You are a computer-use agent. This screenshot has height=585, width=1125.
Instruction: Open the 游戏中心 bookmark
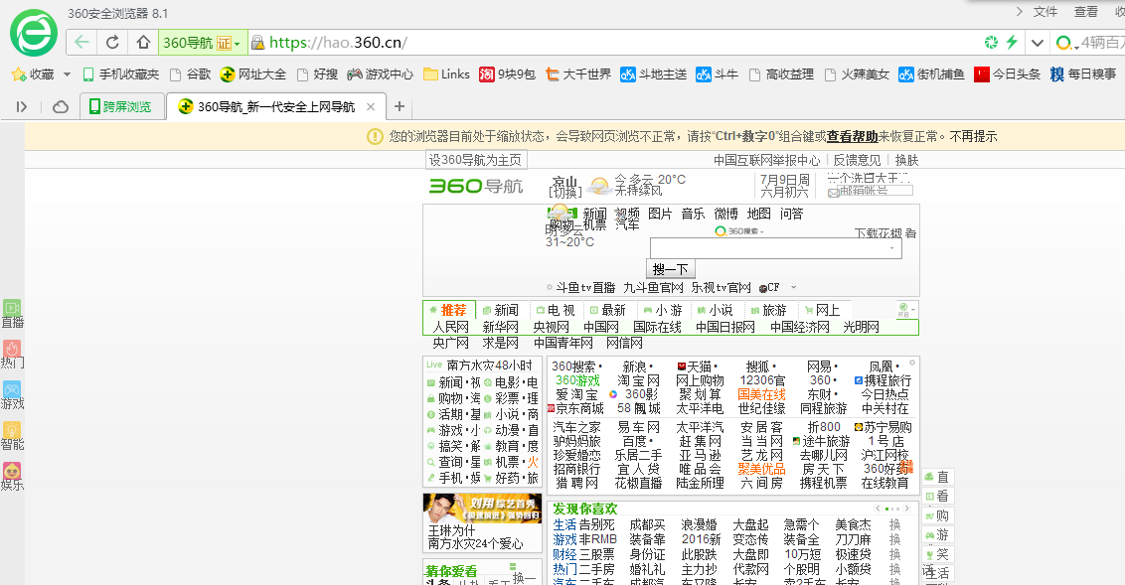click(381, 74)
